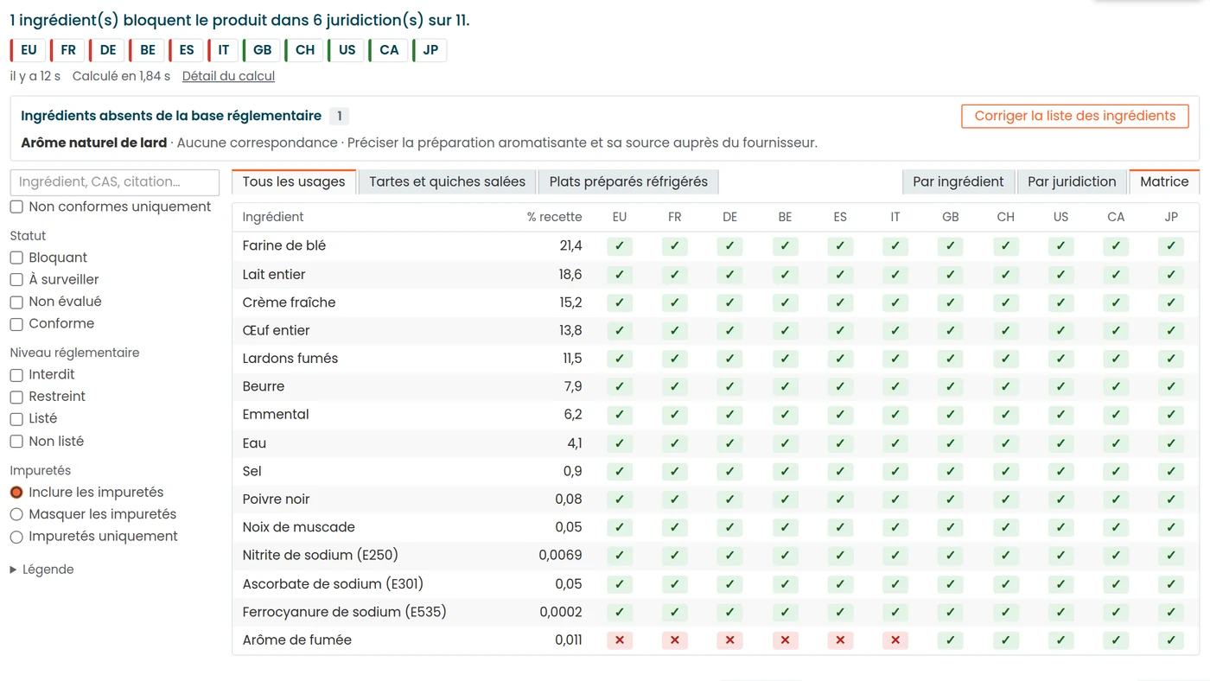The image size is (1210, 681).
Task: Click the red cross for Arôme de fumée ES
Action: point(840,640)
